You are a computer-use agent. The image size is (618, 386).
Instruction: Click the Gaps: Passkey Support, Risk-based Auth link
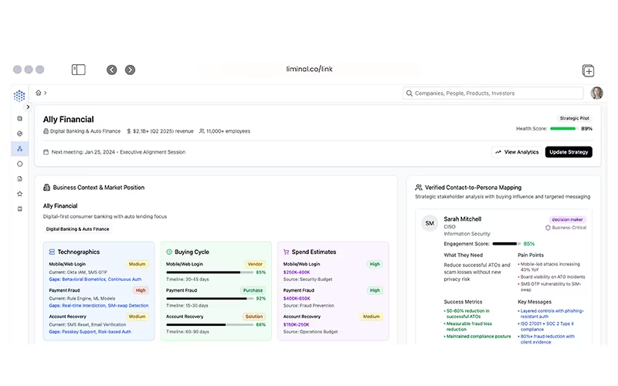[90, 332]
